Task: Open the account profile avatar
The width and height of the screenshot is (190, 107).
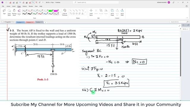Action: point(169,2)
